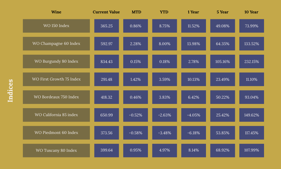Click the WO First Growth 75 Index label

(56, 79)
